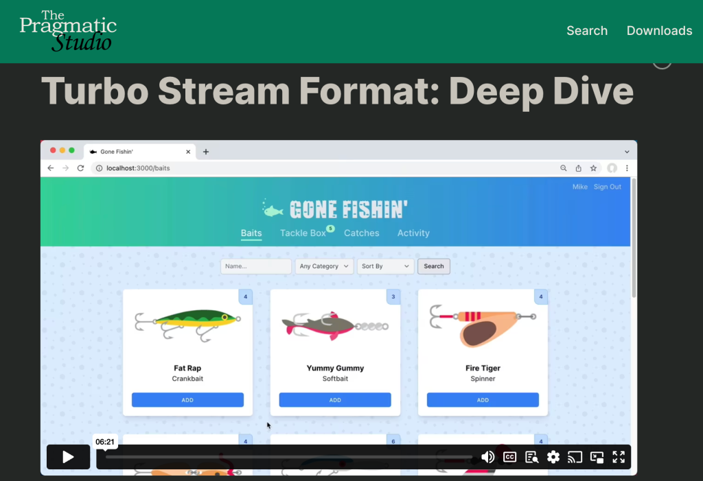This screenshot has height=481, width=703.
Task: Open the Any Category dropdown
Action: [324, 266]
